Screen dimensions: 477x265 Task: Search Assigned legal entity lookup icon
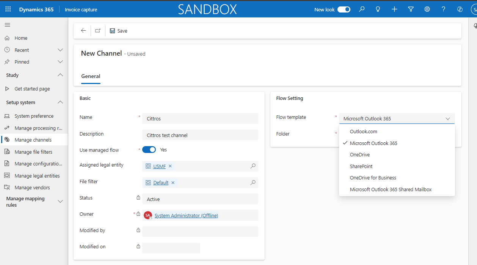coord(253,166)
